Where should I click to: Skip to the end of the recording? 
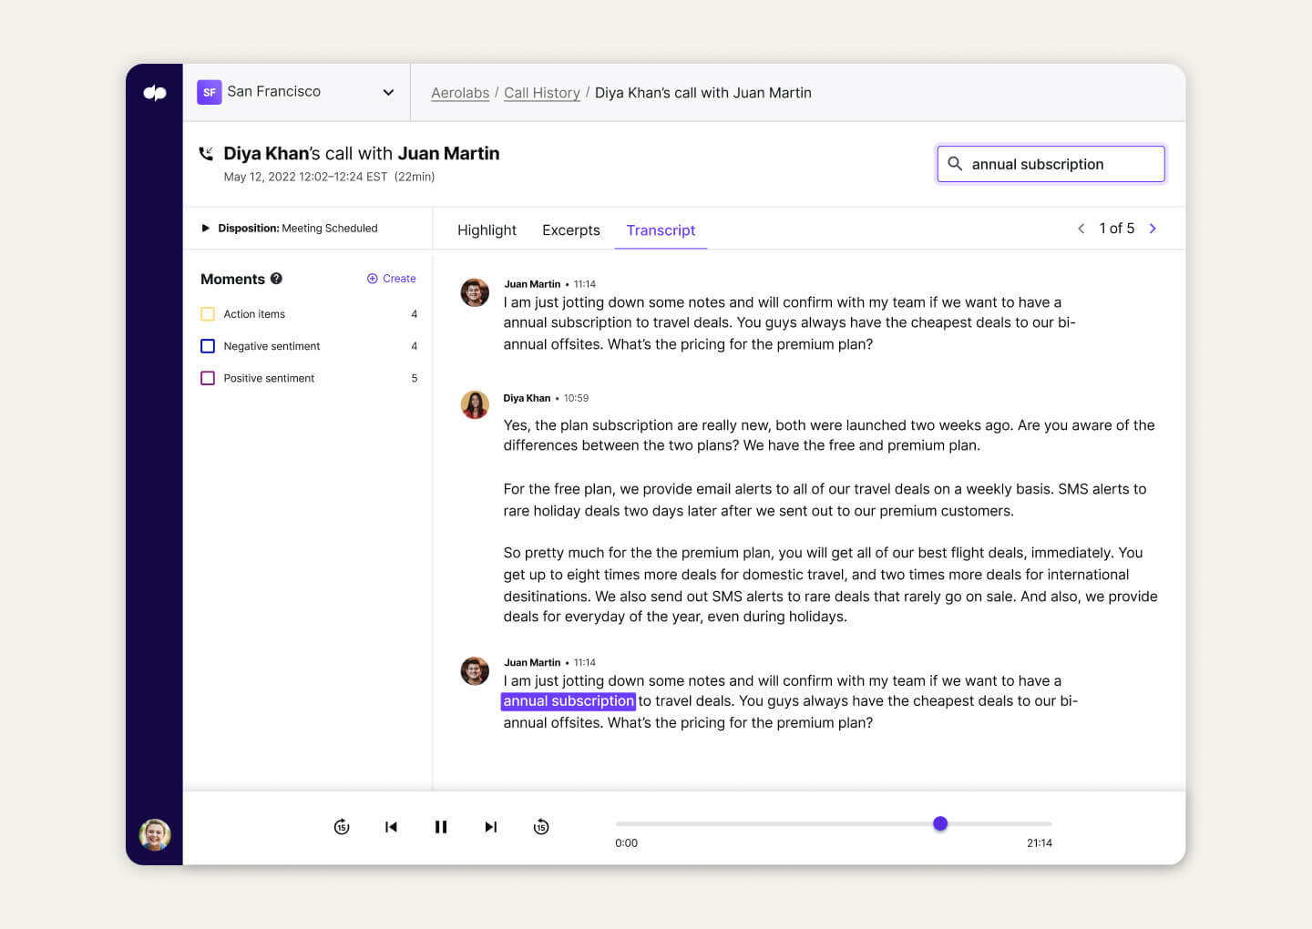[x=491, y=827]
